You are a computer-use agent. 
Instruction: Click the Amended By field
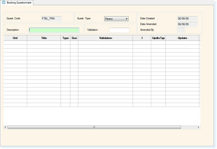point(181,30)
